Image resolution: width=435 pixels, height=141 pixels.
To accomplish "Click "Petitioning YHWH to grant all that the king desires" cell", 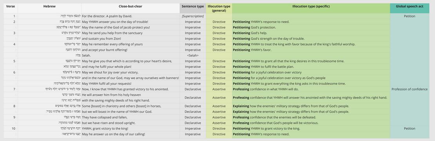I will (x=289, y=61).
